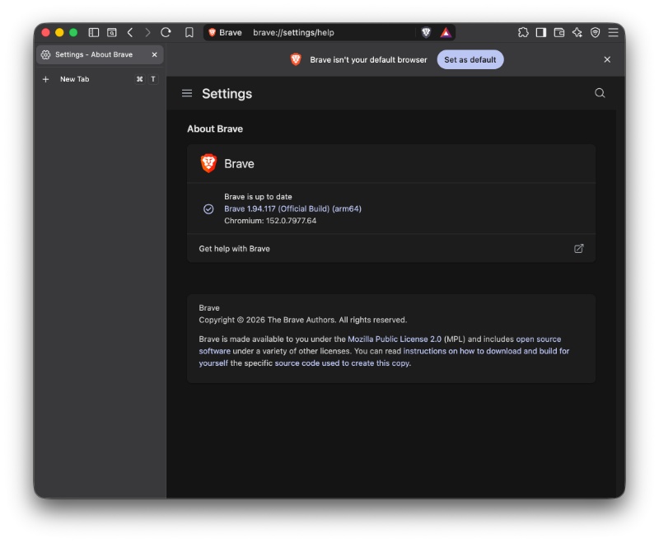The width and height of the screenshot is (659, 543).
Task: Open the Brave Rewards triangle icon
Action: coord(446,32)
